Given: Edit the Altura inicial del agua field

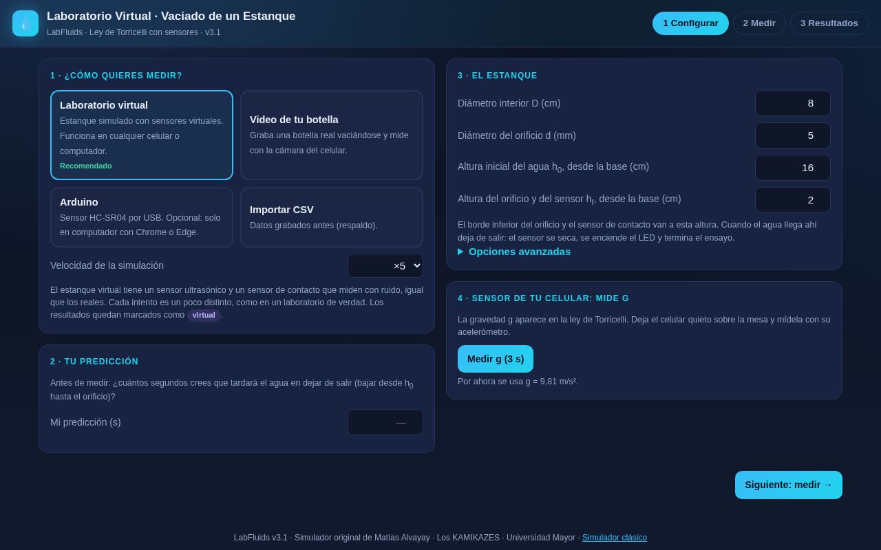Looking at the screenshot, I should [793, 168].
